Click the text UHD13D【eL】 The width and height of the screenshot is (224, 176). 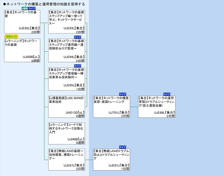pyautogui.click(x=75, y=113)
